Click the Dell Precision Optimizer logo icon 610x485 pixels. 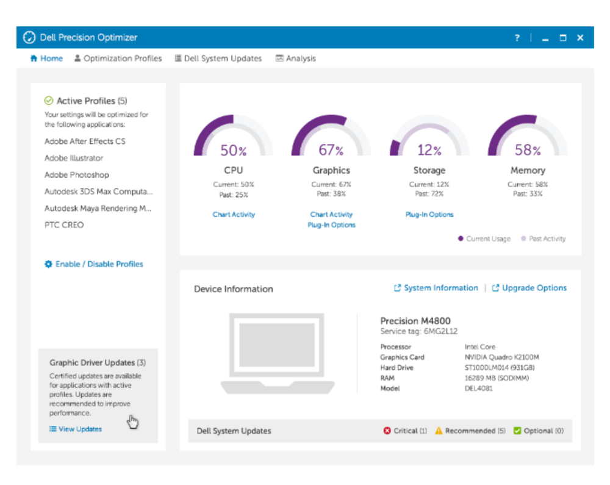[29, 37]
